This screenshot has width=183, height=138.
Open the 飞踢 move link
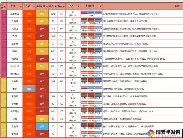click(15, 36)
